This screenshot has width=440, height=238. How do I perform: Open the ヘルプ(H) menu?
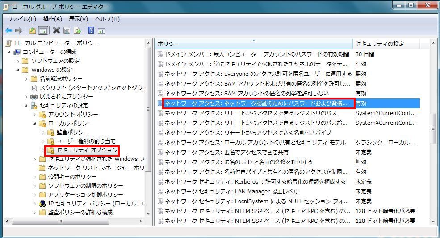(x=107, y=19)
